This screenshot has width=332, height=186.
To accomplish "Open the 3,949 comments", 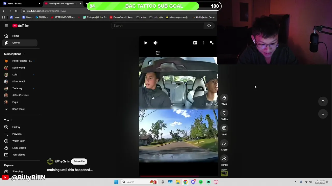I will 224,128.
